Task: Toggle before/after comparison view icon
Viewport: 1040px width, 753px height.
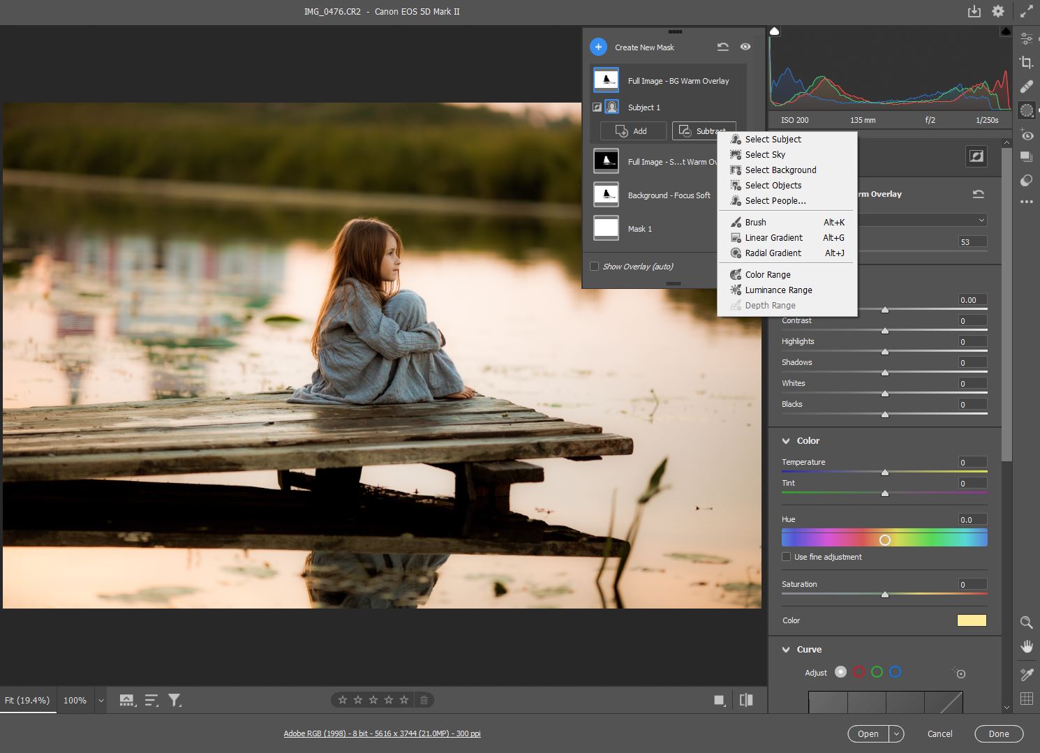Action: point(746,700)
